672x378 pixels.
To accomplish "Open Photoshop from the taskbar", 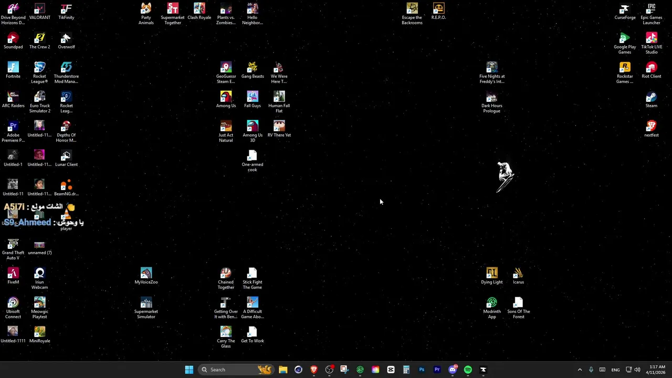I will coord(422,370).
